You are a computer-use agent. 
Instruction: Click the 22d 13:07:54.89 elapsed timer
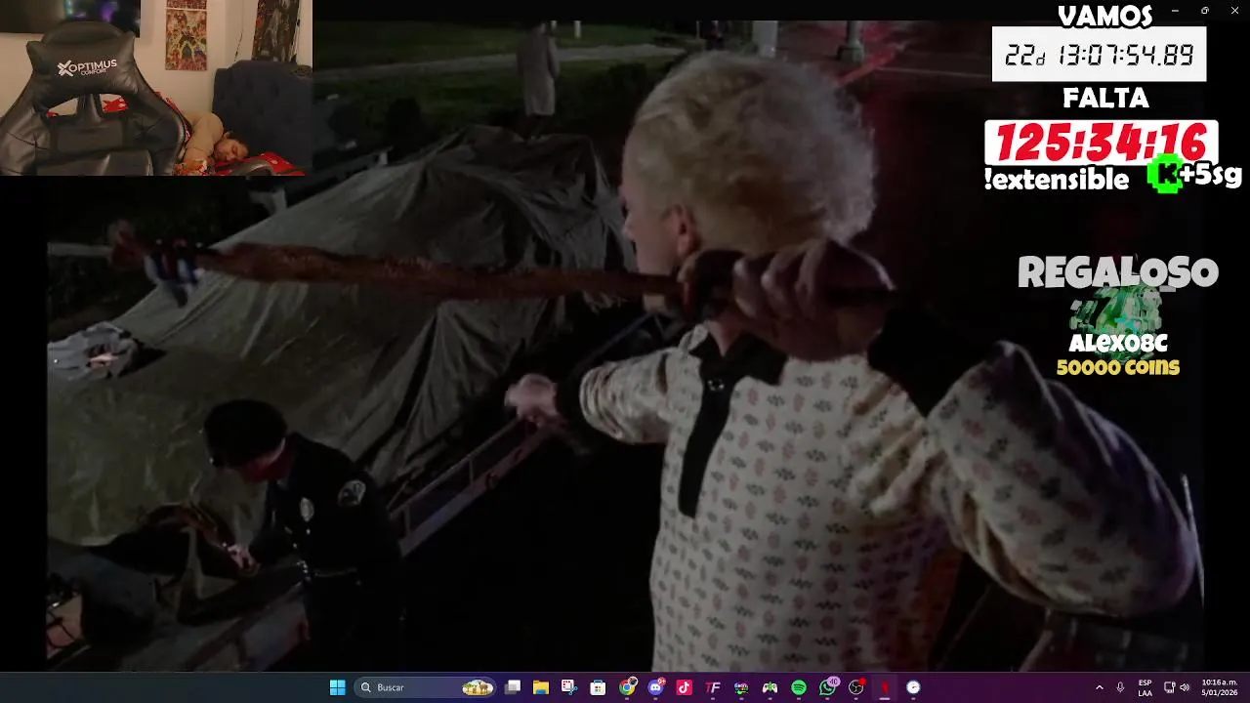(1099, 55)
